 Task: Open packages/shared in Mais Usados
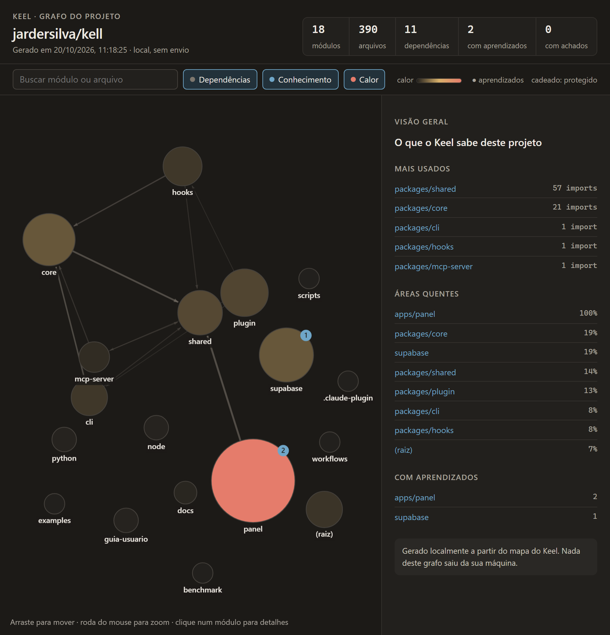coord(425,189)
